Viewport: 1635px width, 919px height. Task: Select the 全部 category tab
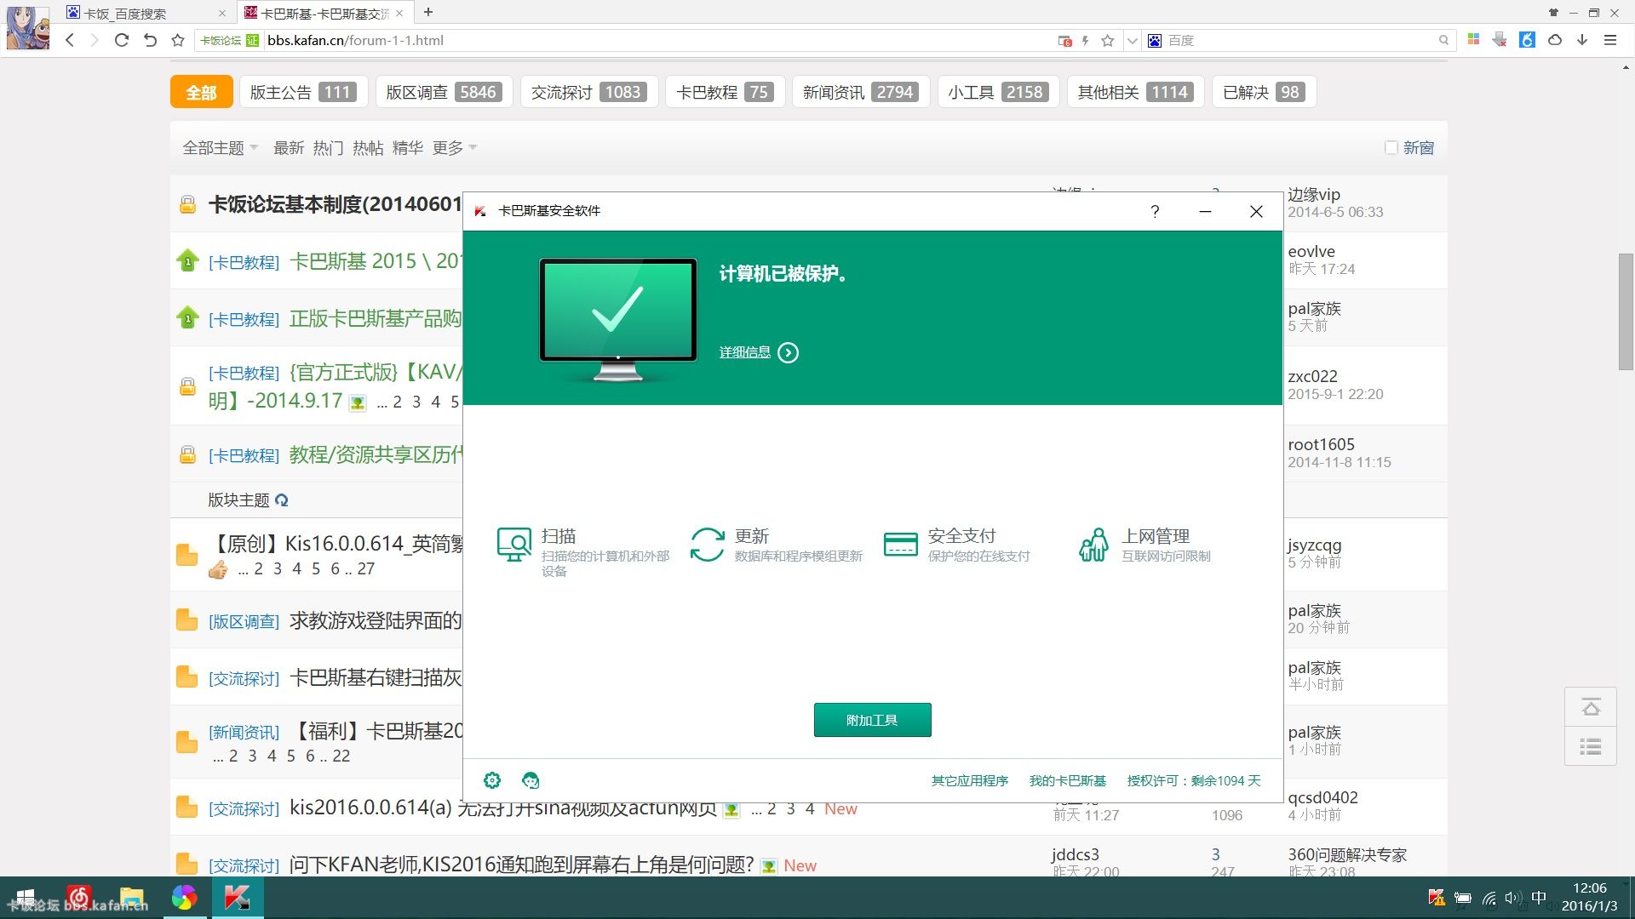202,92
